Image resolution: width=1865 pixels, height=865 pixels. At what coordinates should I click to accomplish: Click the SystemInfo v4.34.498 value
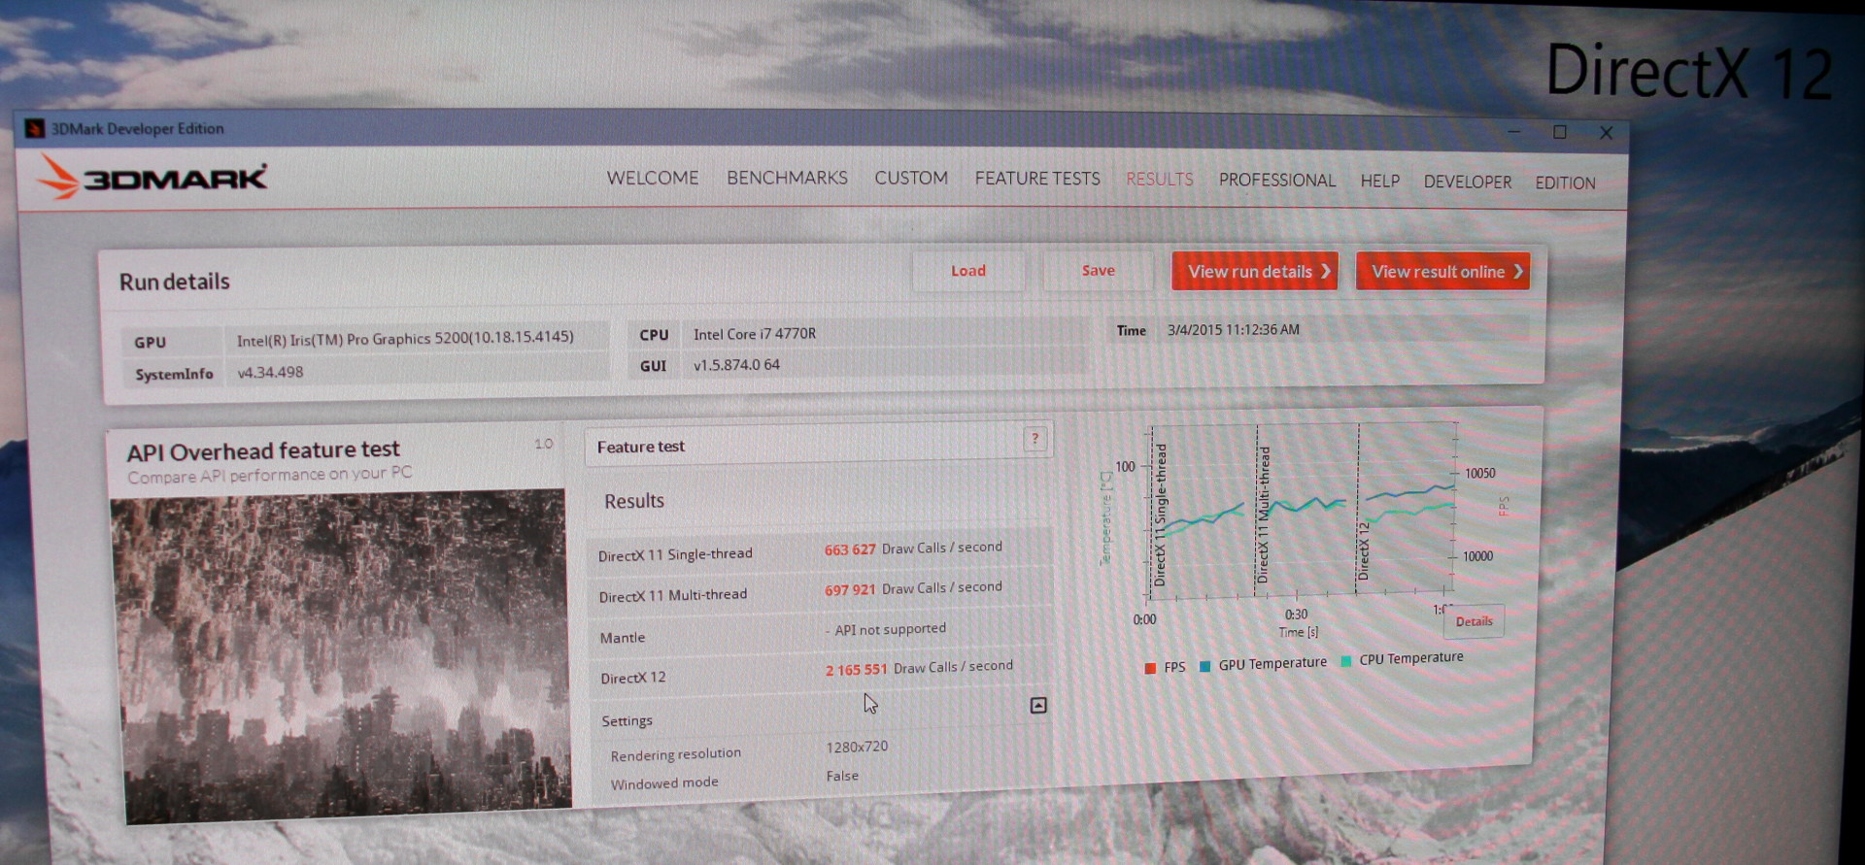[x=270, y=372]
